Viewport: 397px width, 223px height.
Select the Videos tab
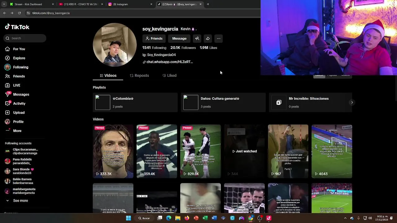[108, 76]
